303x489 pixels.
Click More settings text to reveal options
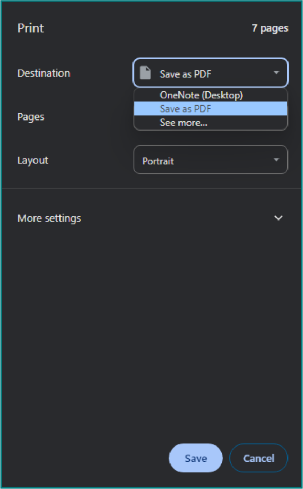(x=49, y=218)
